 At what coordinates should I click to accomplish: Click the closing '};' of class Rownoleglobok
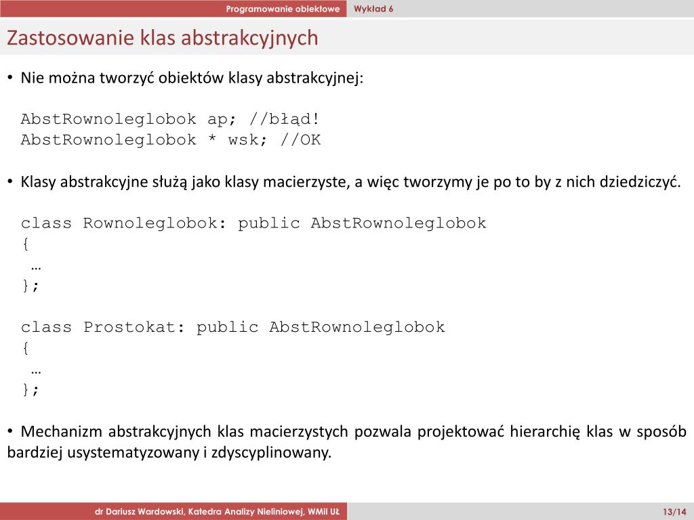pyautogui.click(x=30, y=286)
